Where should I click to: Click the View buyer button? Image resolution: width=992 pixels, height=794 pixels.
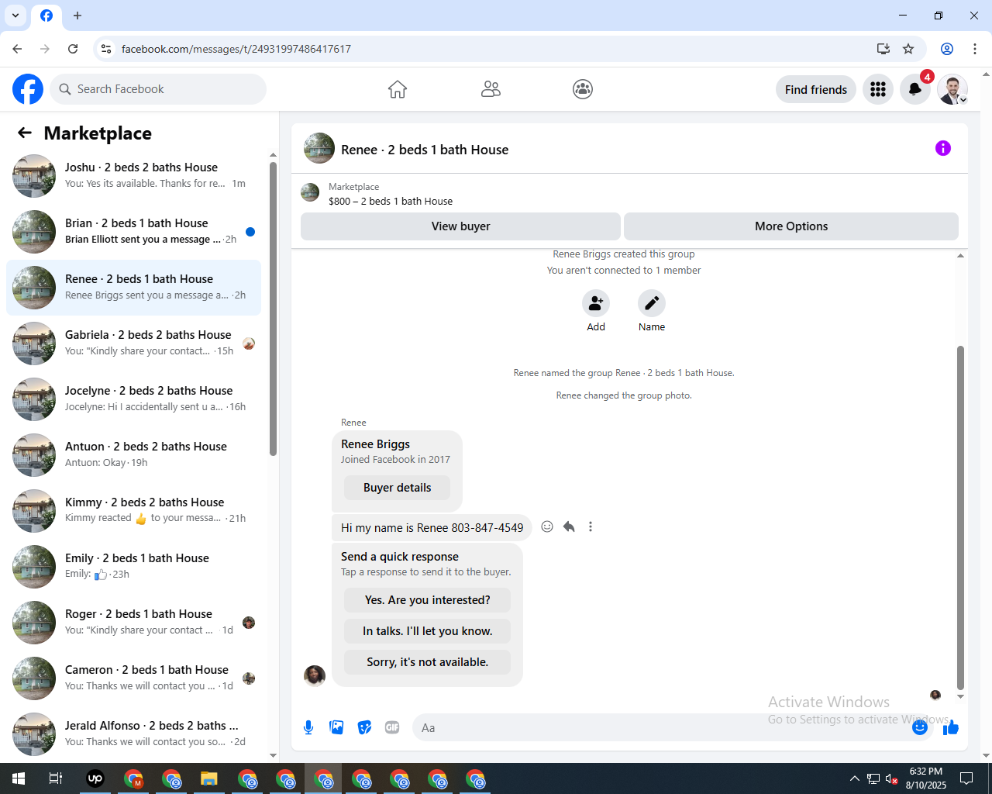[x=460, y=226]
